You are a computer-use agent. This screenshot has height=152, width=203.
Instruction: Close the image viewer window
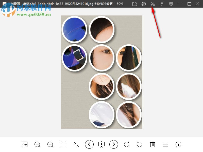(x=197, y=4)
